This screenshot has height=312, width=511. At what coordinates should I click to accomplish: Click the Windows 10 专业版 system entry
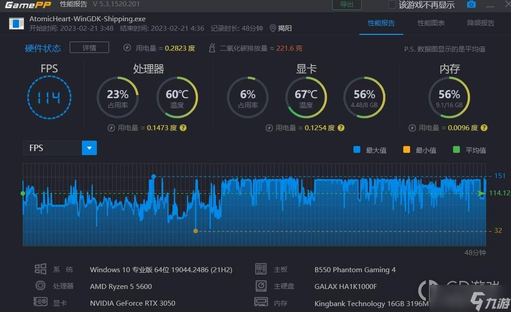tap(161, 269)
